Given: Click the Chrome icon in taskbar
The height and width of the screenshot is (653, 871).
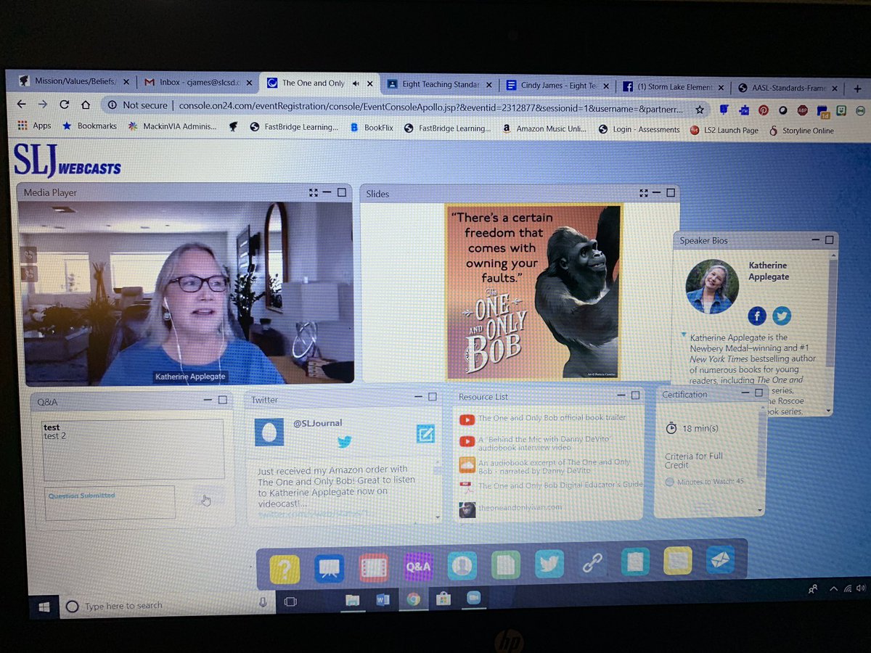Looking at the screenshot, I should pyautogui.click(x=413, y=599).
